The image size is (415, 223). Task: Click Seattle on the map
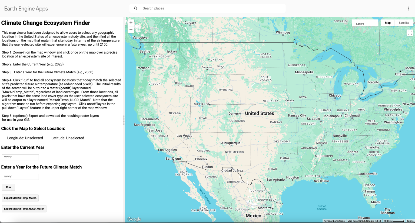(145, 52)
